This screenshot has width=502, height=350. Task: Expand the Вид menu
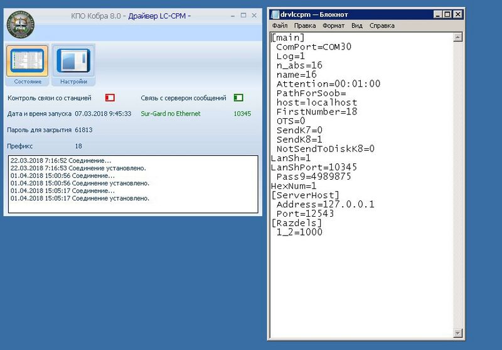coord(356,26)
